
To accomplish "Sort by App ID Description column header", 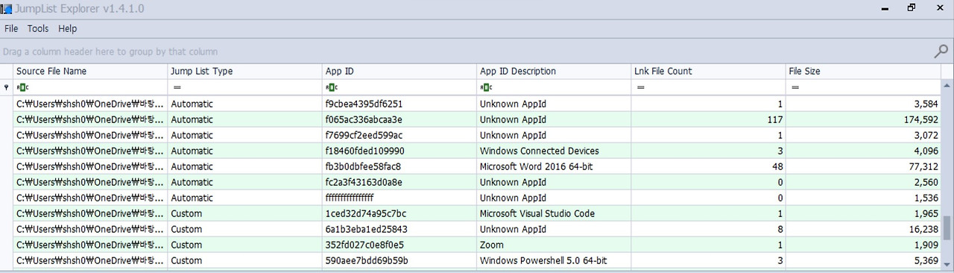I will pyautogui.click(x=554, y=72).
